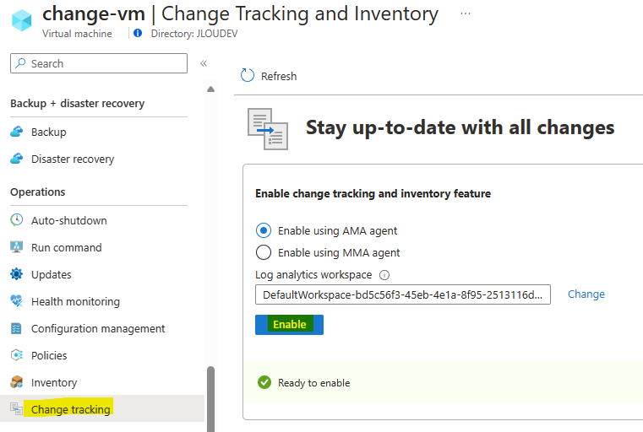Screen dimensions: 643x432
Task: Click the Directory info icon
Action: pos(138,33)
